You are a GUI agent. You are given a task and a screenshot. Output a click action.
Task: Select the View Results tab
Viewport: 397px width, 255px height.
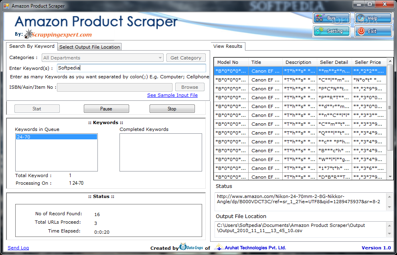coord(228,47)
